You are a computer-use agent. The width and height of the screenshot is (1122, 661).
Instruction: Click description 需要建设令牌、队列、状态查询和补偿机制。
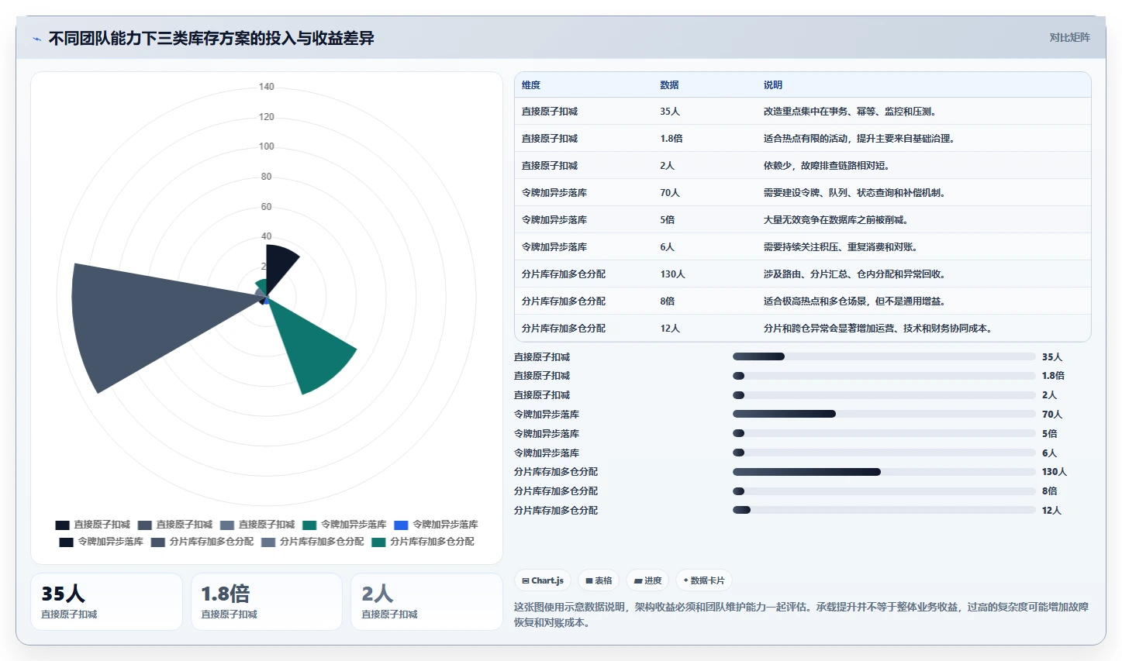coord(856,193)
